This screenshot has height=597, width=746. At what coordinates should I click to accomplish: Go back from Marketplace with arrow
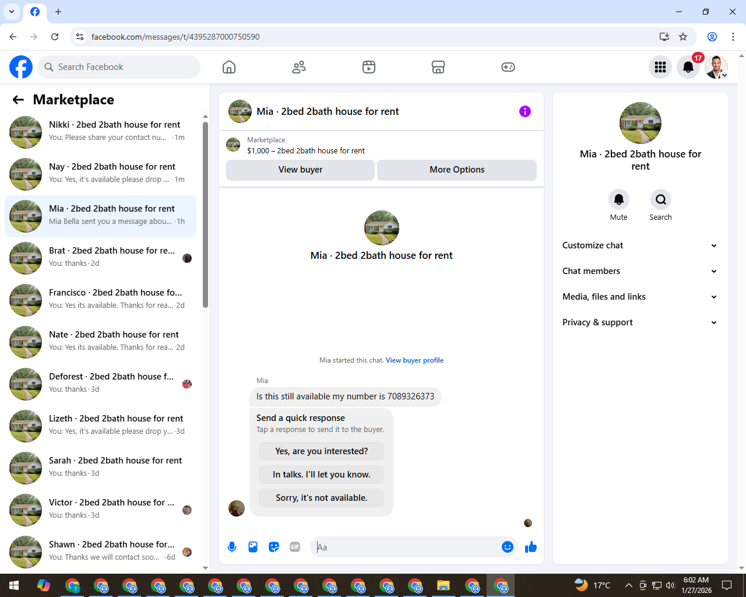18,100
